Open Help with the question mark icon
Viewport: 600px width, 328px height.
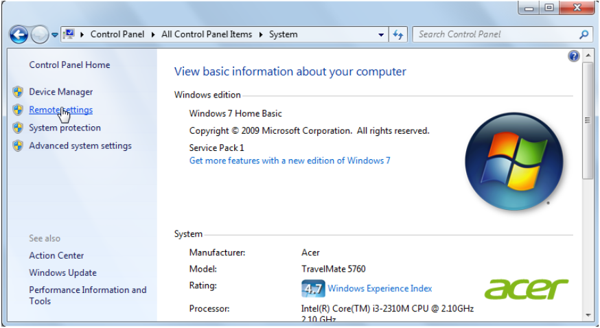pos(573,56)
